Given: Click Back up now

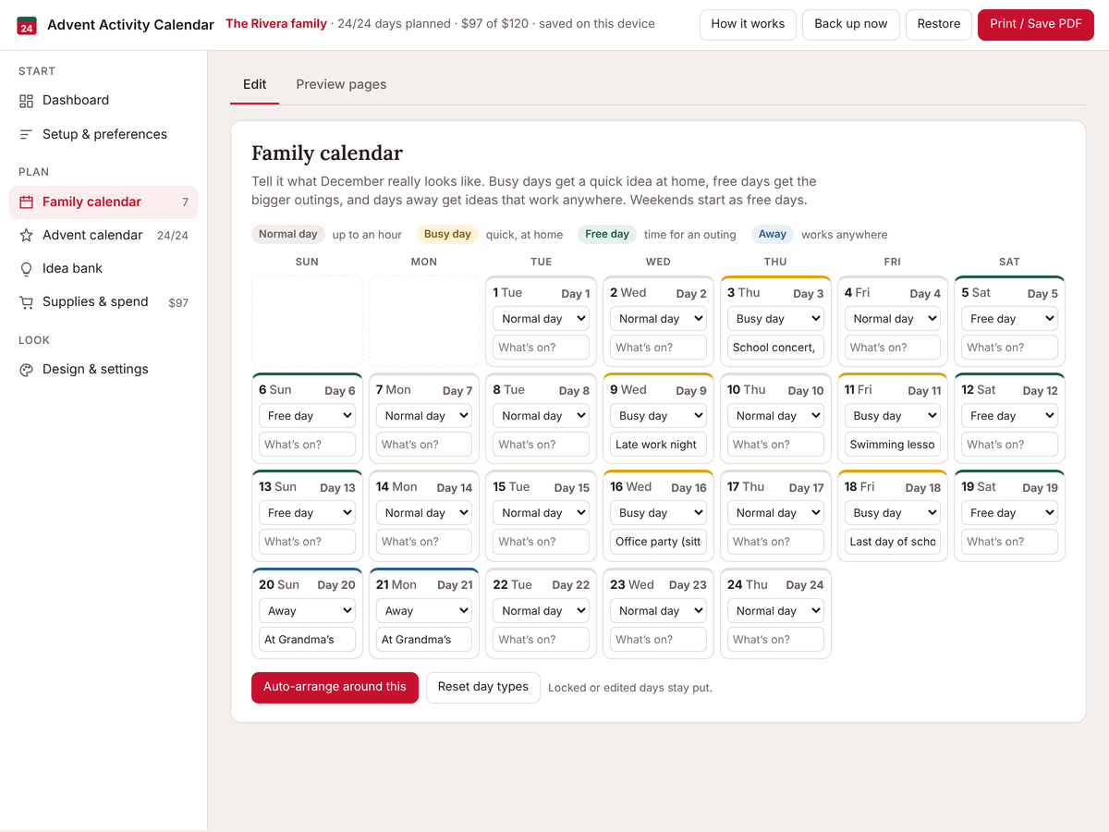Looking at the screenshot, I should point(850,24).
